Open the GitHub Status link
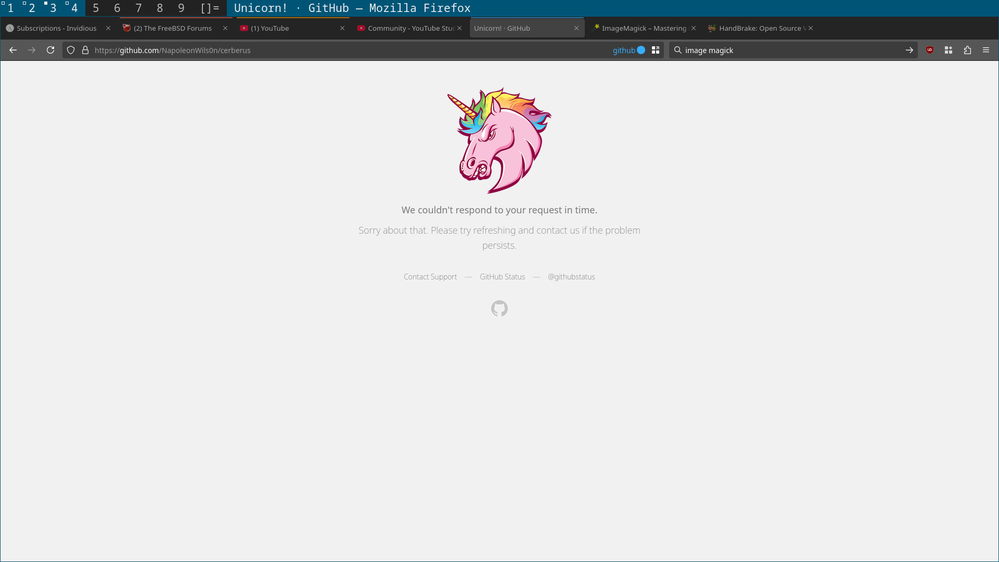The width and height of the screenshot is (999, 562). click(502, 277)
